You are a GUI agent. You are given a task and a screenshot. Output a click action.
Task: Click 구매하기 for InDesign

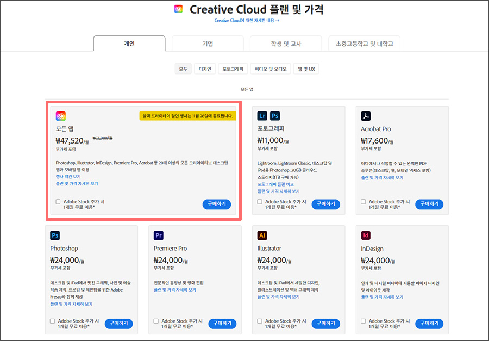pyautogui.click(x=429, y=324)
